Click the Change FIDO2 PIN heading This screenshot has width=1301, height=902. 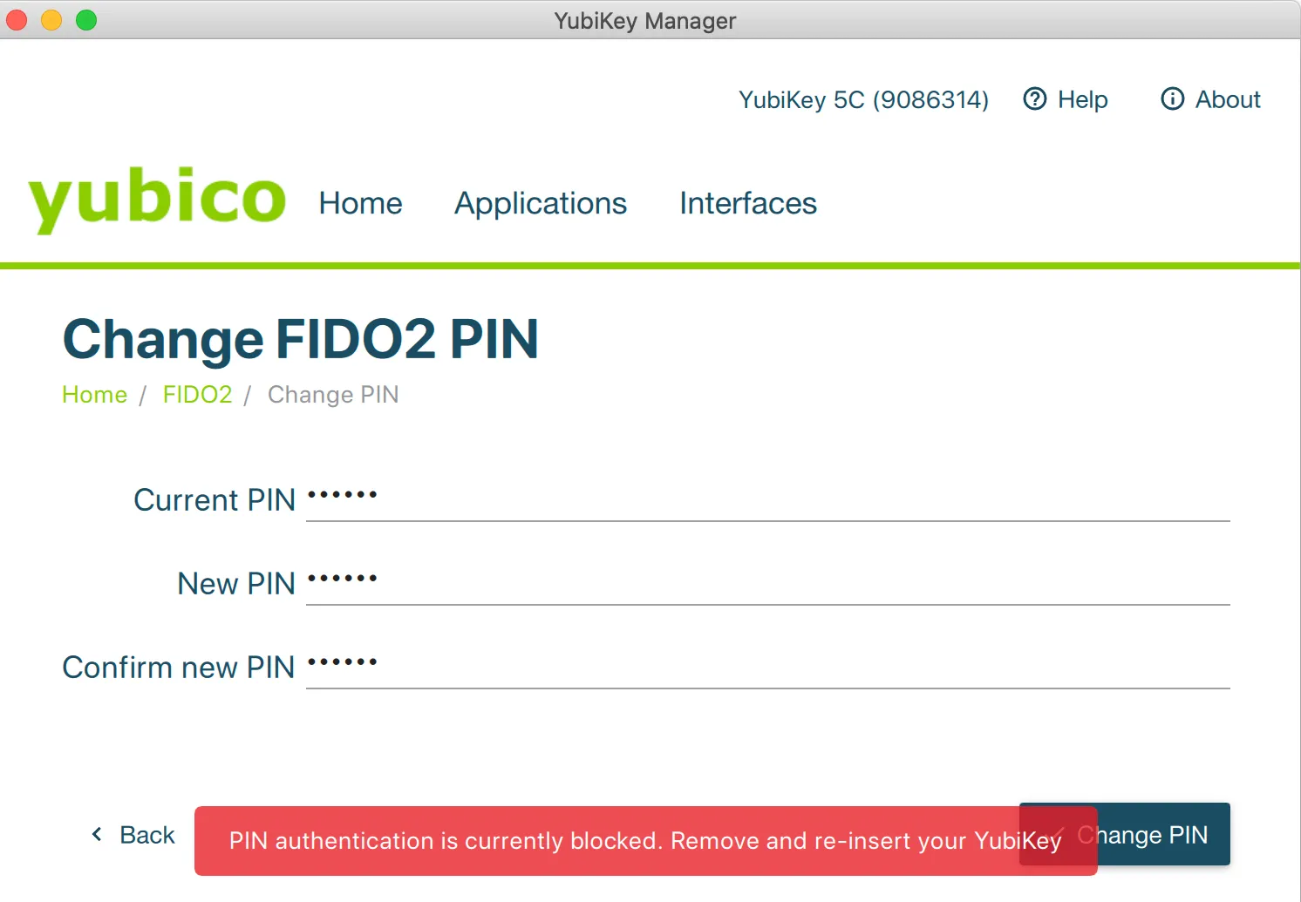click(x=301, y=339)
